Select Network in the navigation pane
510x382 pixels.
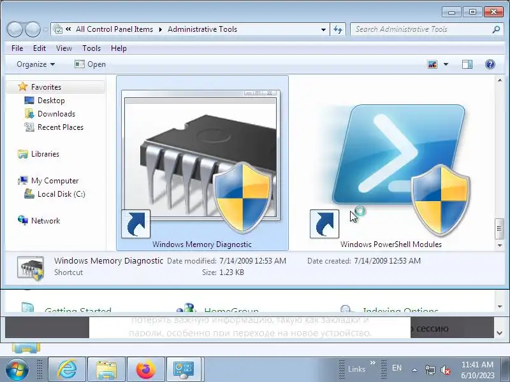pyautogui.click(x=45, y=220)
